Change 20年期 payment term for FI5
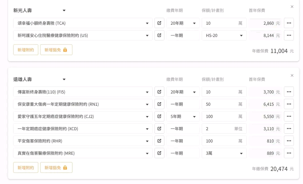The image size is (303, 184). pos(183,92)
